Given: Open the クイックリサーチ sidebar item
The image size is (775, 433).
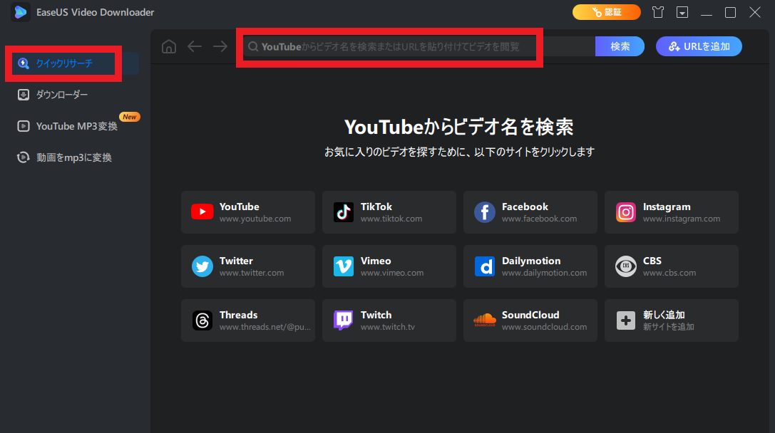Looking at the screenshot, I should 74,63.
